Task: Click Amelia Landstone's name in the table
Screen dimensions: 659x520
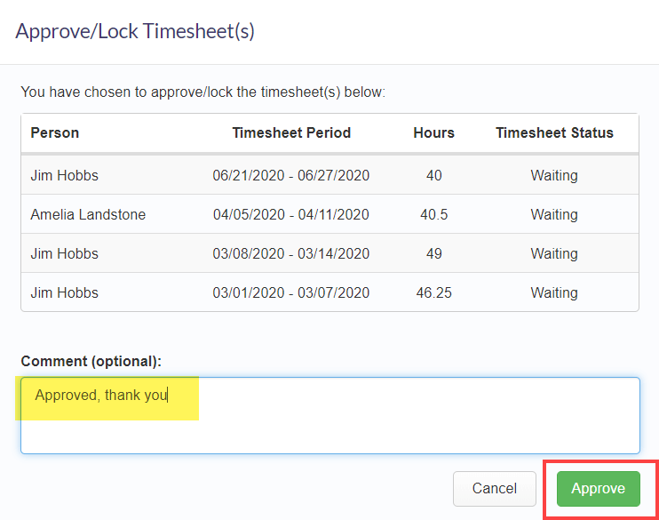Action: (x=88, y=214)
